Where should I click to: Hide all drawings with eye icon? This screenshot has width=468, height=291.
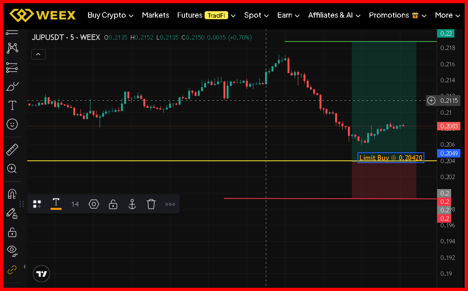click(12, 251)
